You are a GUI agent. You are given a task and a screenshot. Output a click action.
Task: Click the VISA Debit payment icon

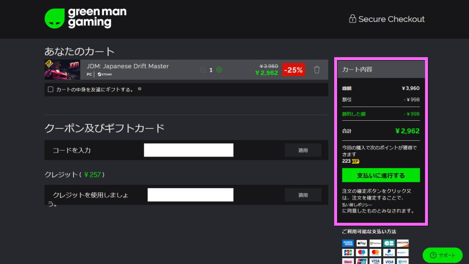pos(375,261)
